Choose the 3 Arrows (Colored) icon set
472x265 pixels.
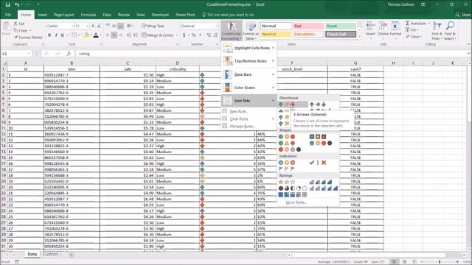coord(287,105)
